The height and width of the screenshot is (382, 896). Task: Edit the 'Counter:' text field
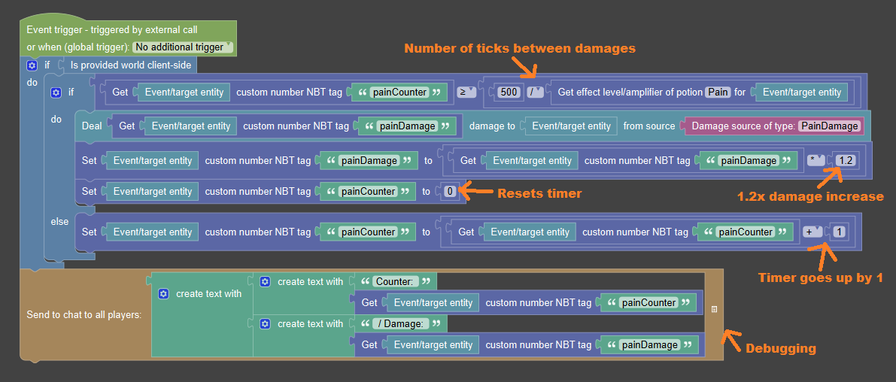(396, 281)
